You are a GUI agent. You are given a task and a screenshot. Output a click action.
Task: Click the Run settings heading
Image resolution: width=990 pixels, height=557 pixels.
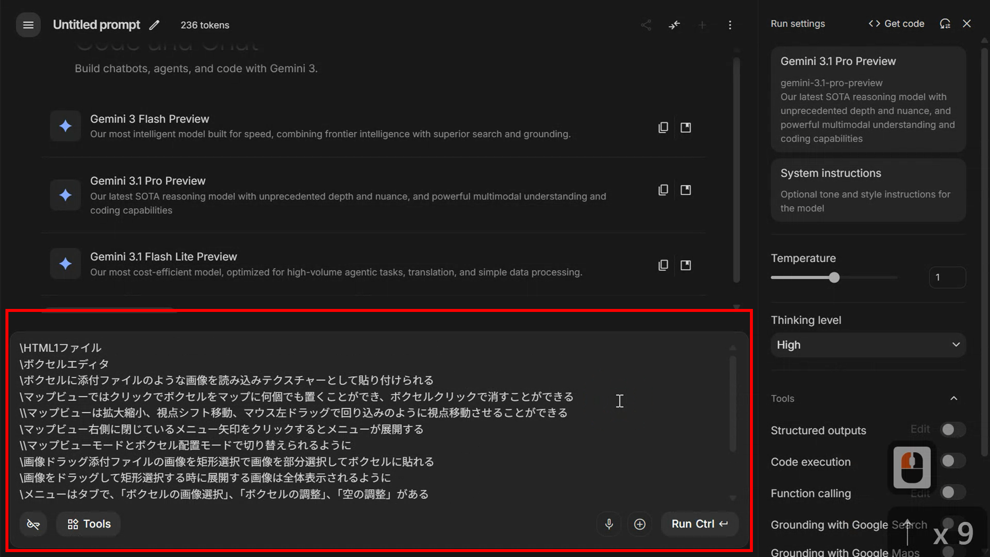click(798, 24)
